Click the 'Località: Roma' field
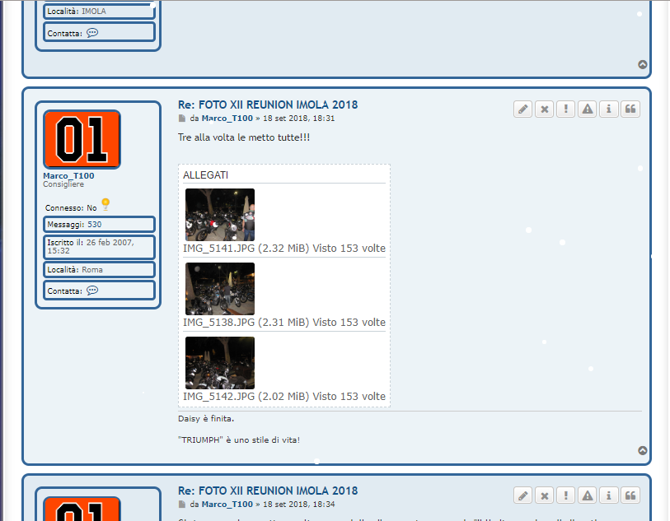This screenshot has height=521, width=670. 99,270
